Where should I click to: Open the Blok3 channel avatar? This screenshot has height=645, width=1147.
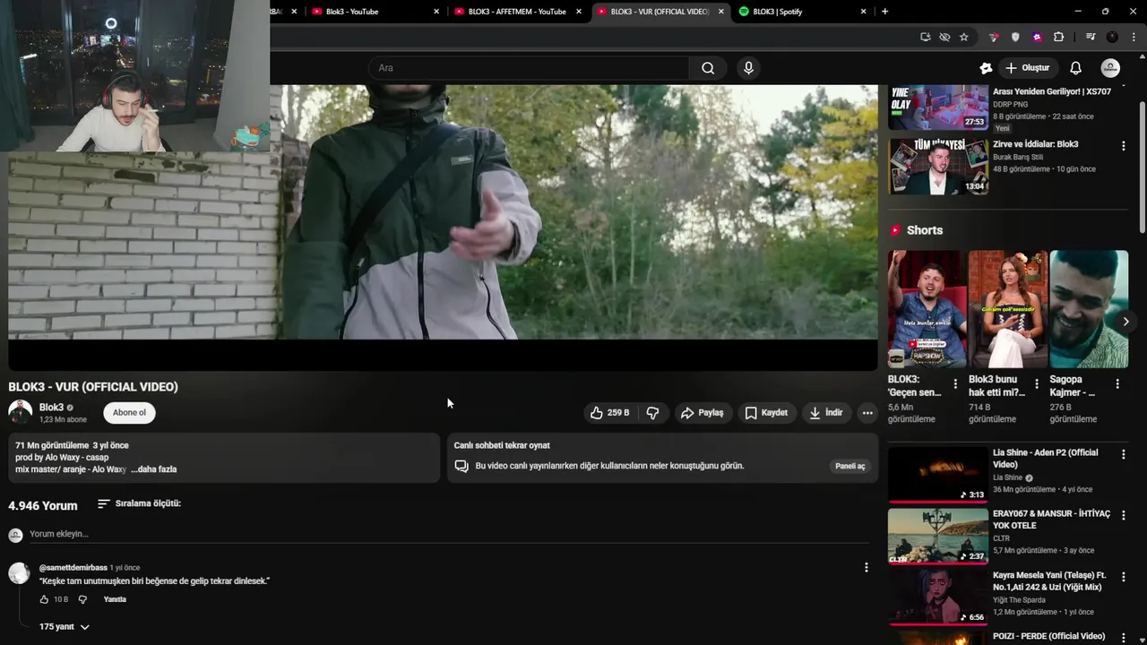click(x=20, y=412)
